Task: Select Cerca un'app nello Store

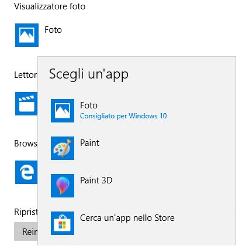Action: point(127,218)
